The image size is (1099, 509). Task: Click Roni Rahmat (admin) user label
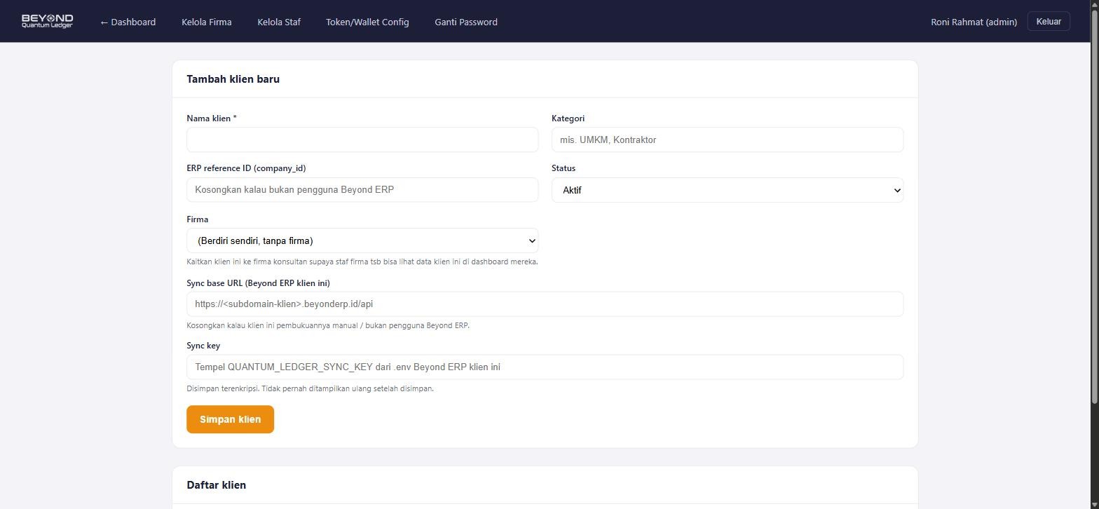point(974,22)
